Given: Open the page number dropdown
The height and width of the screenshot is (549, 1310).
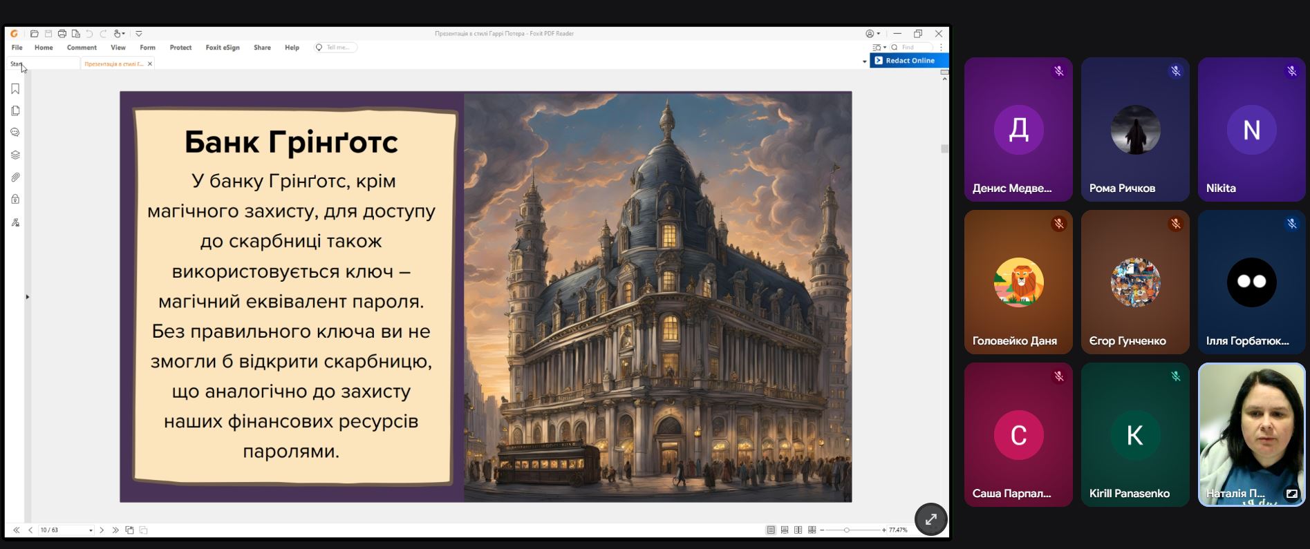Looking at the screenshot, I should point(91,530).
